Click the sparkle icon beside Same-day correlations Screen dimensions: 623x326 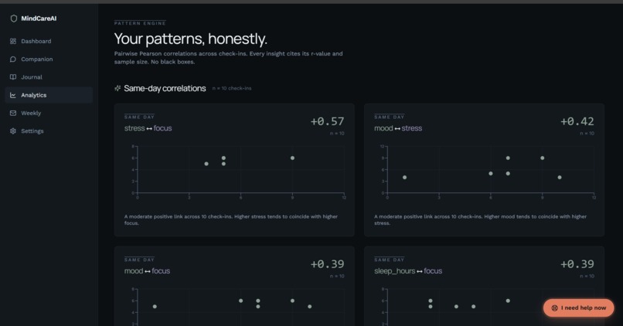[117, 88]
